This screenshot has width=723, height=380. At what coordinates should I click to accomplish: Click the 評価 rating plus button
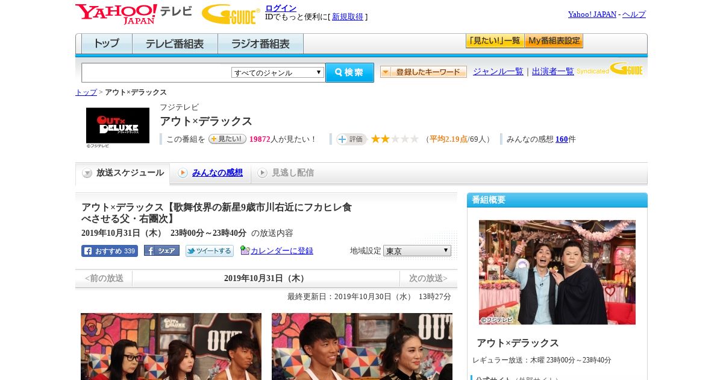tap(351, 139)
